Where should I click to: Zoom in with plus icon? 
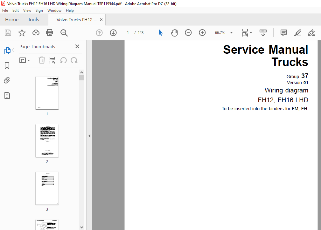pyautogui.click(x=202, y=33)
